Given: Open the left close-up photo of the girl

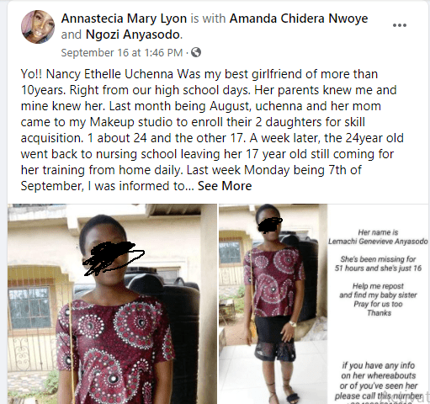Looking at the screenshot, I should click(112, 304).
